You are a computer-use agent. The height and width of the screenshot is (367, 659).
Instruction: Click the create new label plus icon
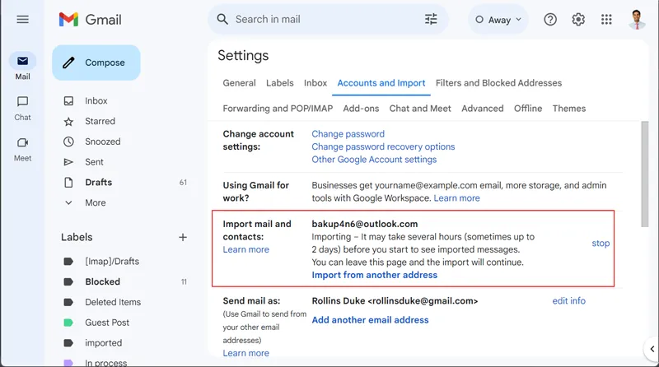183,237
